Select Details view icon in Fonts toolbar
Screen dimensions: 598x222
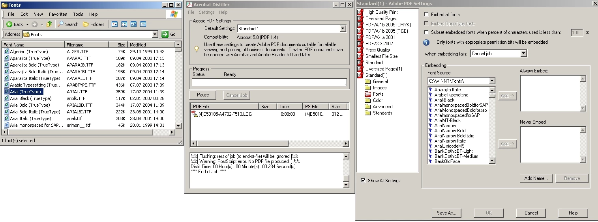pyautogui.click(x=143, y=24)
